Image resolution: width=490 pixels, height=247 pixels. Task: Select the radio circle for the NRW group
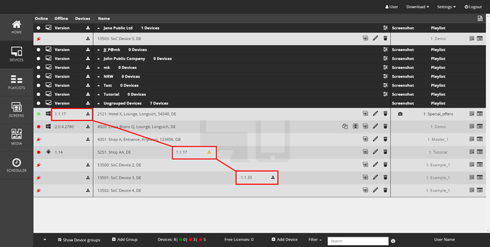38,76
